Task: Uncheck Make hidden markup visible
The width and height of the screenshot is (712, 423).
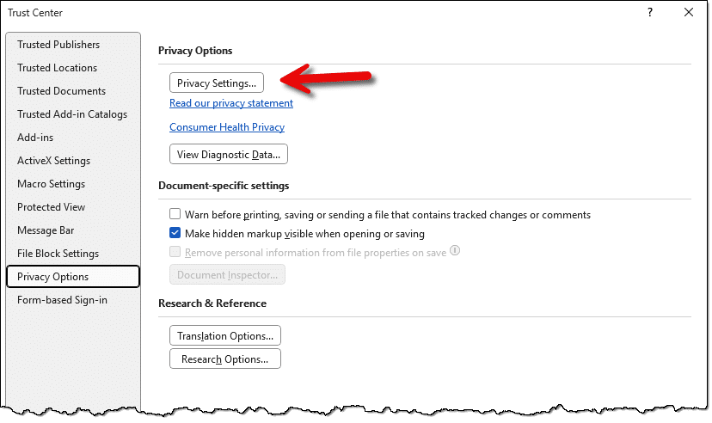Action: coord(175,233)
